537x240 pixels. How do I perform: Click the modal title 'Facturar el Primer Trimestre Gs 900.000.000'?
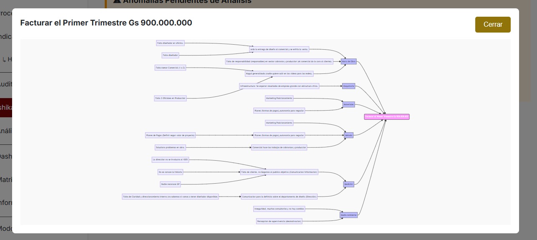click(106, 23)
